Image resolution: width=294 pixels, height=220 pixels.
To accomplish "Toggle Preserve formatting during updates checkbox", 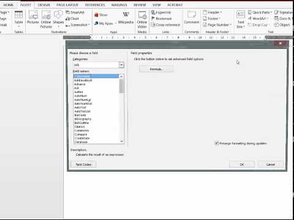I will 217,144.
